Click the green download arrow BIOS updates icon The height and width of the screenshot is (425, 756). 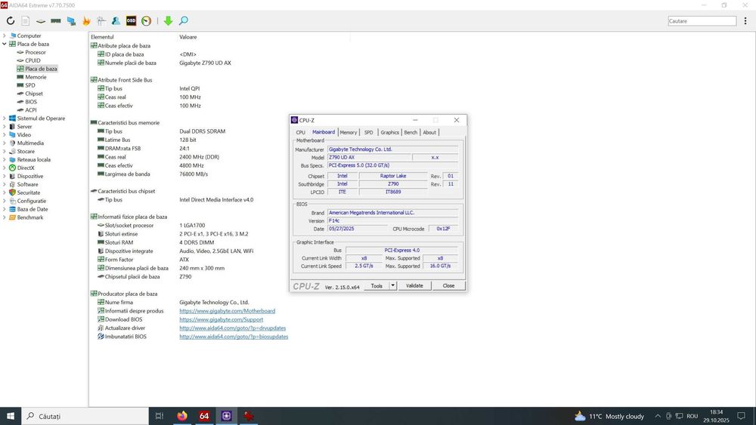168,20
